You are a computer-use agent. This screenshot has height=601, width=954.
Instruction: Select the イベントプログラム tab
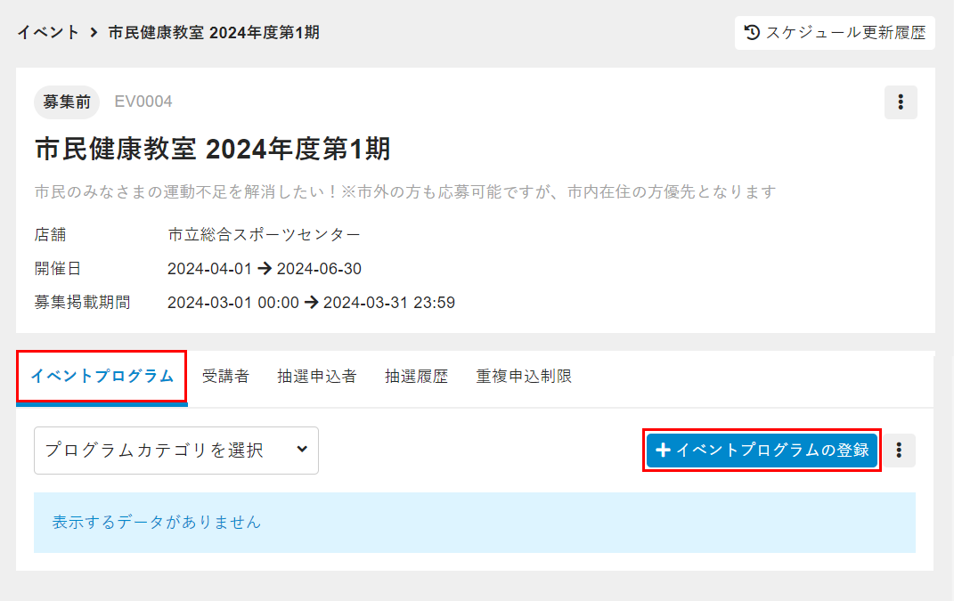pos(102,377)
